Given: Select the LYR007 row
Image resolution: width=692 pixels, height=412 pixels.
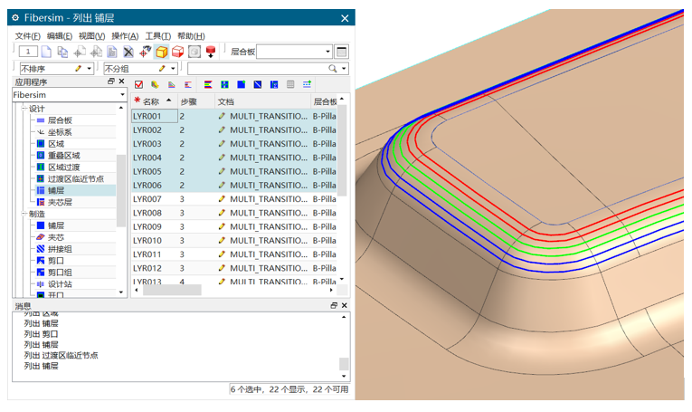Looking at the screenshot, I should pyautogui.click(x=234, y=199).
